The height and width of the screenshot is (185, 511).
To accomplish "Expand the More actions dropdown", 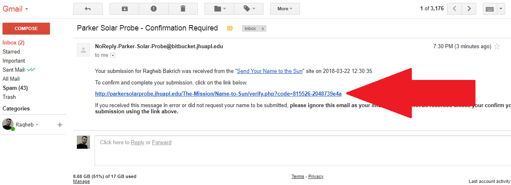I will (285, 9).
